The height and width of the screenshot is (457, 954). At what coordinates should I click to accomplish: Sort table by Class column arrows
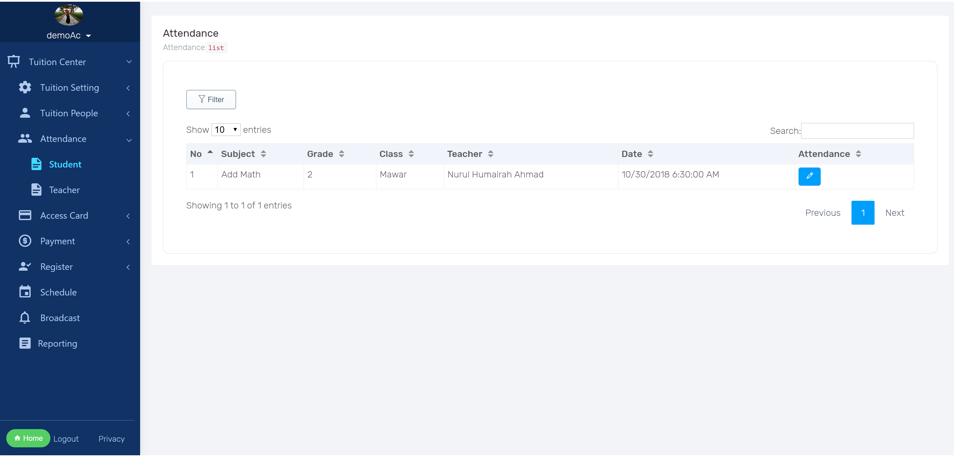(x=411, y=154)
